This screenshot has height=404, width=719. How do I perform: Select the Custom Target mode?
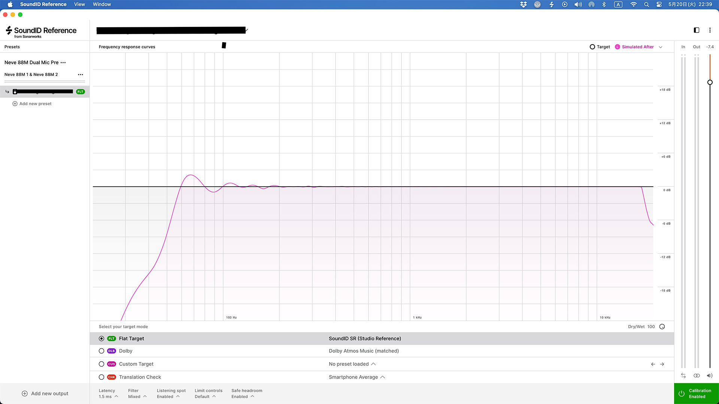[101, 364]
